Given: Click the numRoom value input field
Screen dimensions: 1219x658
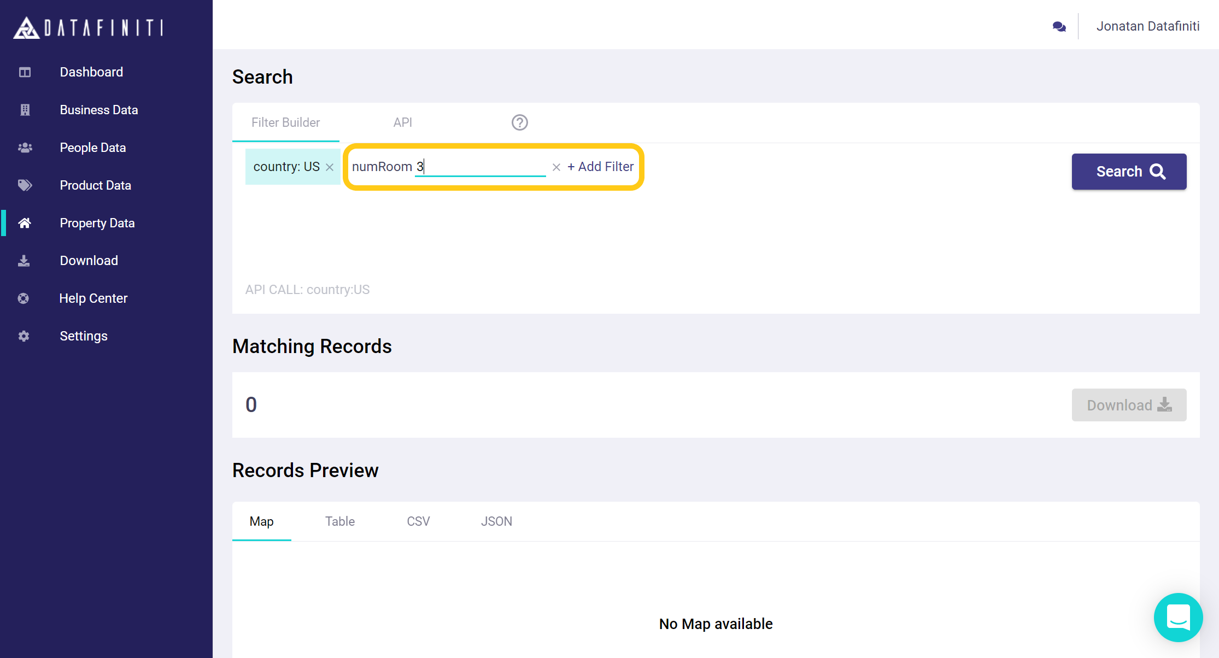Looking at the screenshot, I should tap(481, 167).
